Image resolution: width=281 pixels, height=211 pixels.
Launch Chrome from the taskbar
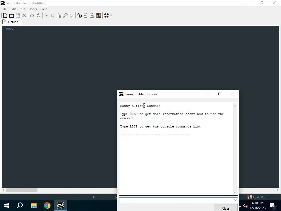pos(47,206)
